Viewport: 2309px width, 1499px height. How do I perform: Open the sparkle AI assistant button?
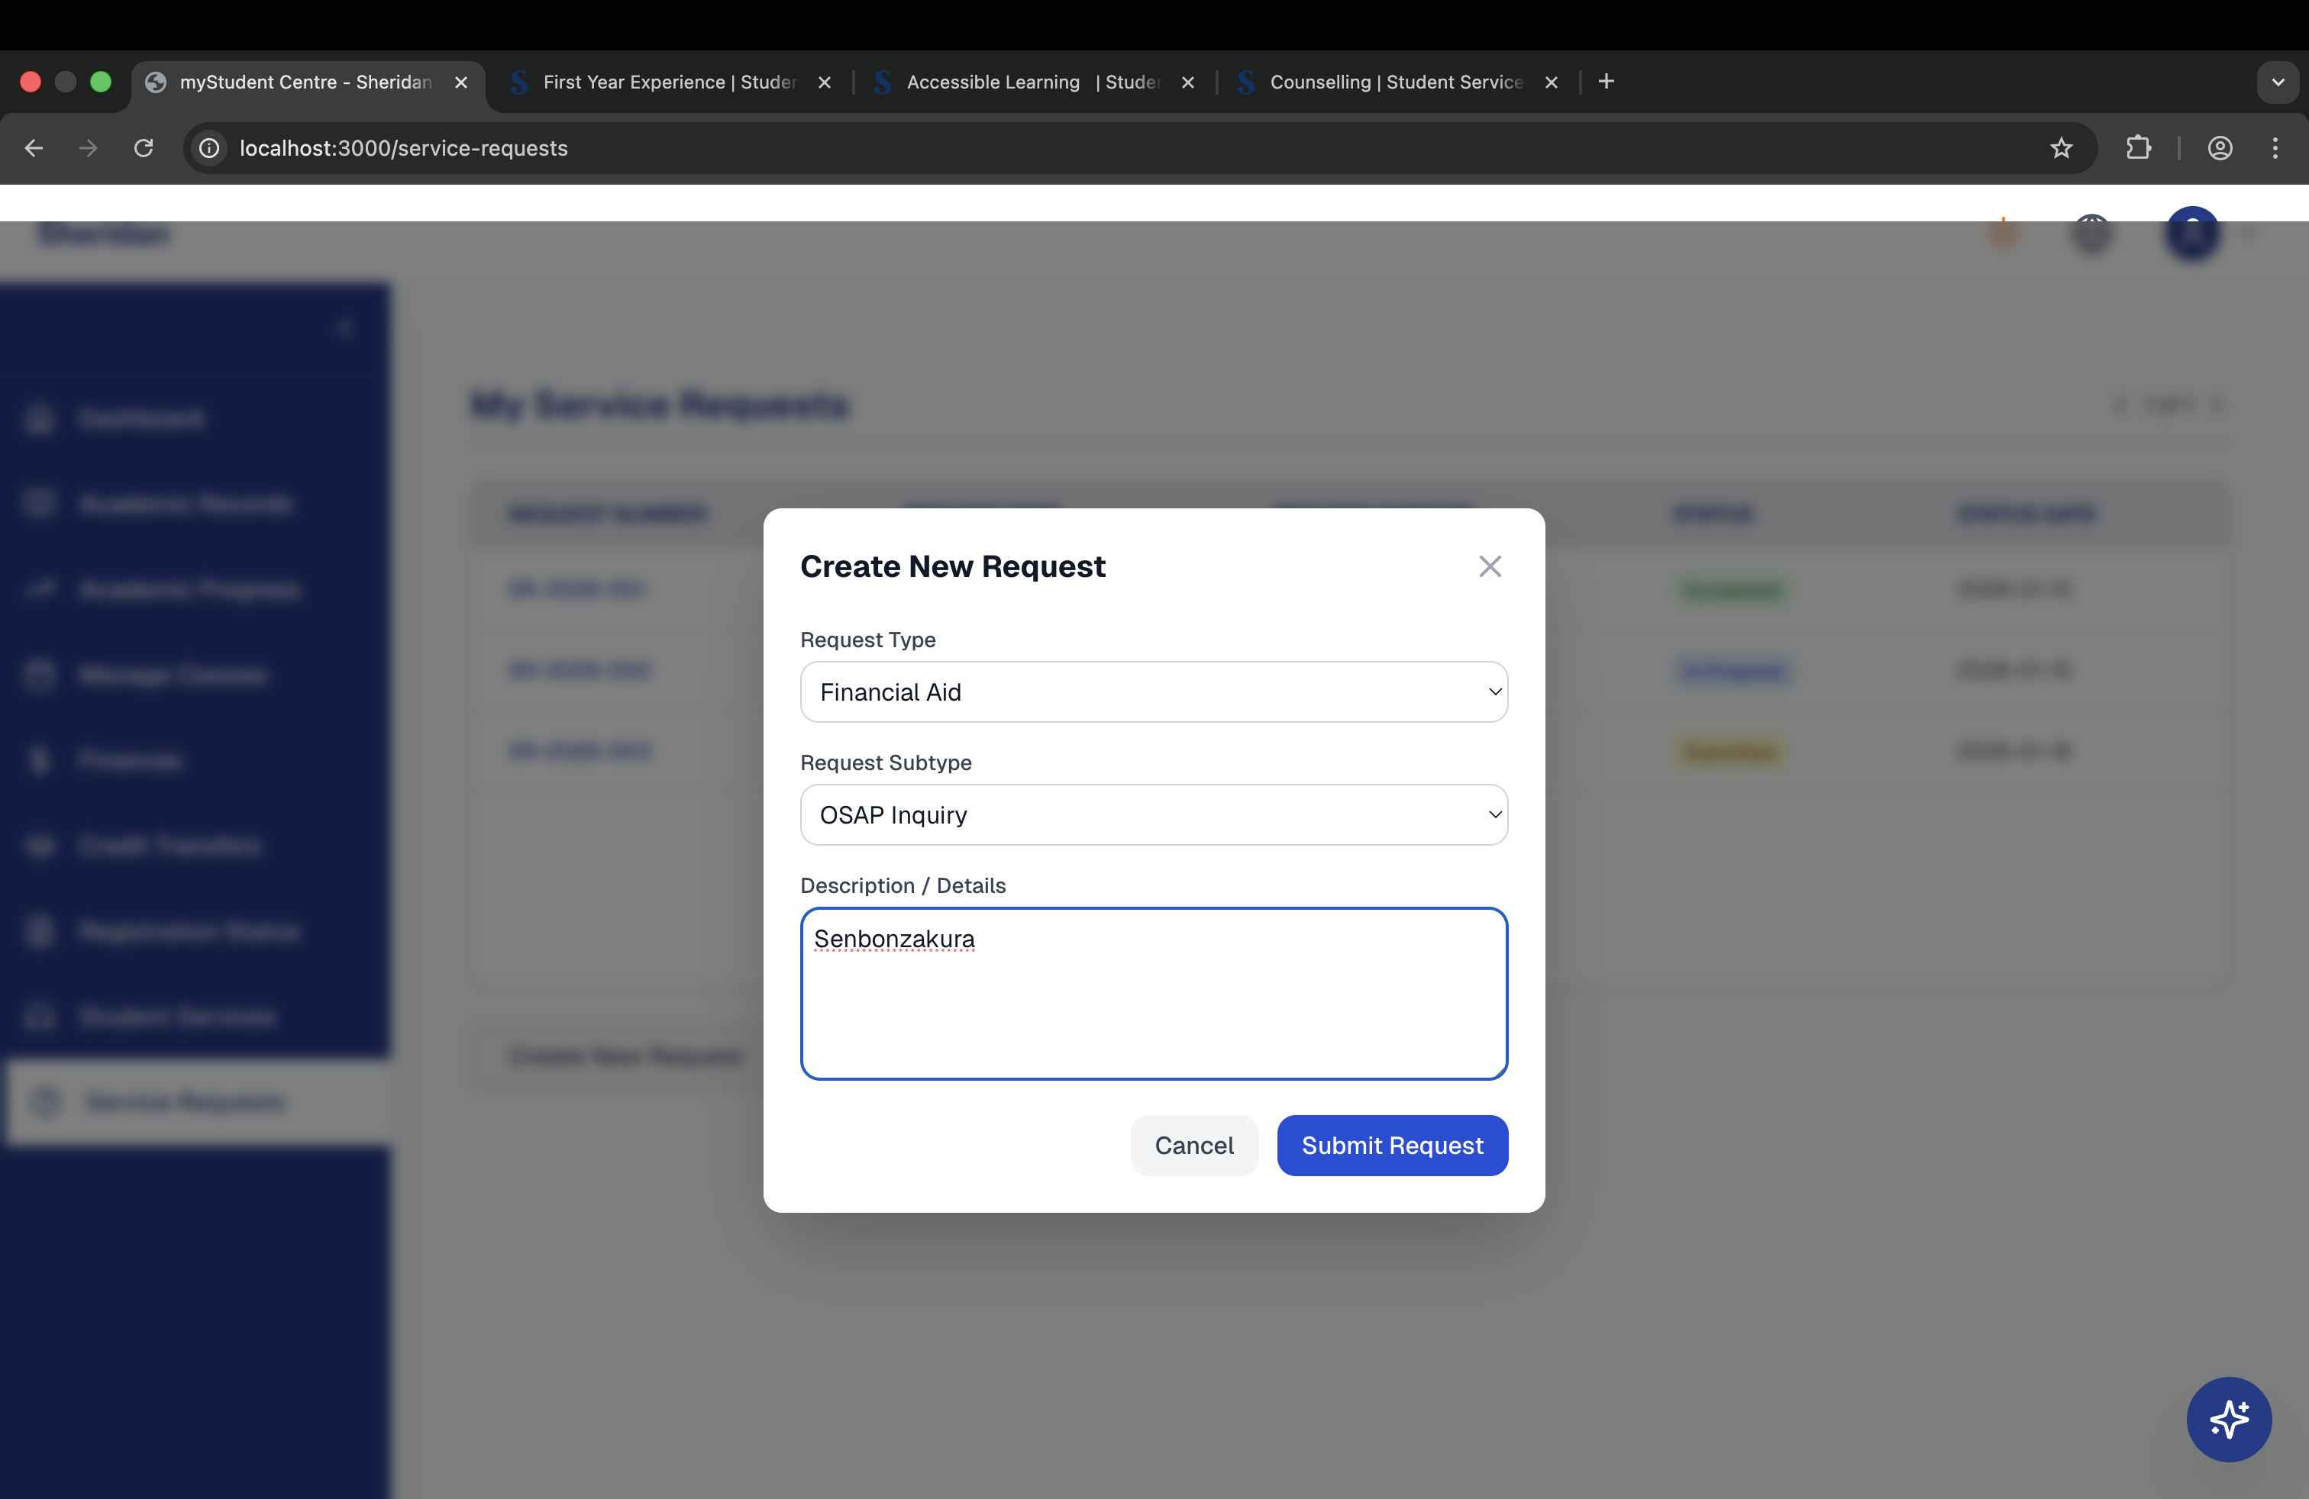tap(2229, 1420)
